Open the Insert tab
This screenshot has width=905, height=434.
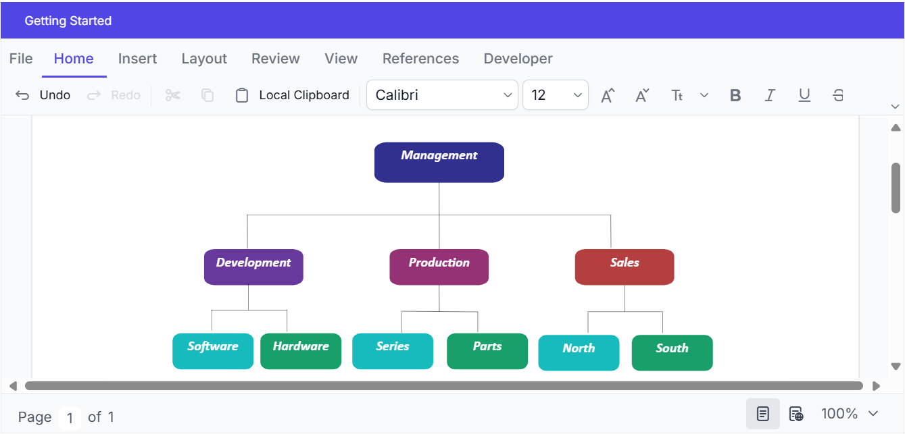coord(137,59)
